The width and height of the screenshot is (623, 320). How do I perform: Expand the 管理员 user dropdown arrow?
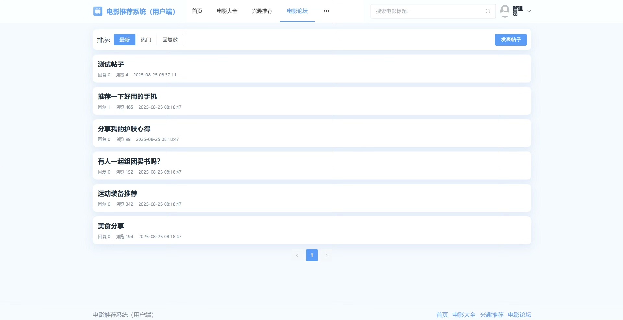(x=529, y=11)
